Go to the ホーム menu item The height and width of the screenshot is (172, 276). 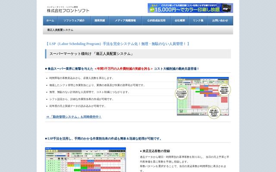point(50,21)
